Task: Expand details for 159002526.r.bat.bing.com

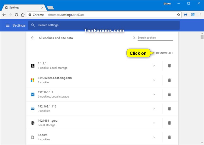Action: point(154,80)
